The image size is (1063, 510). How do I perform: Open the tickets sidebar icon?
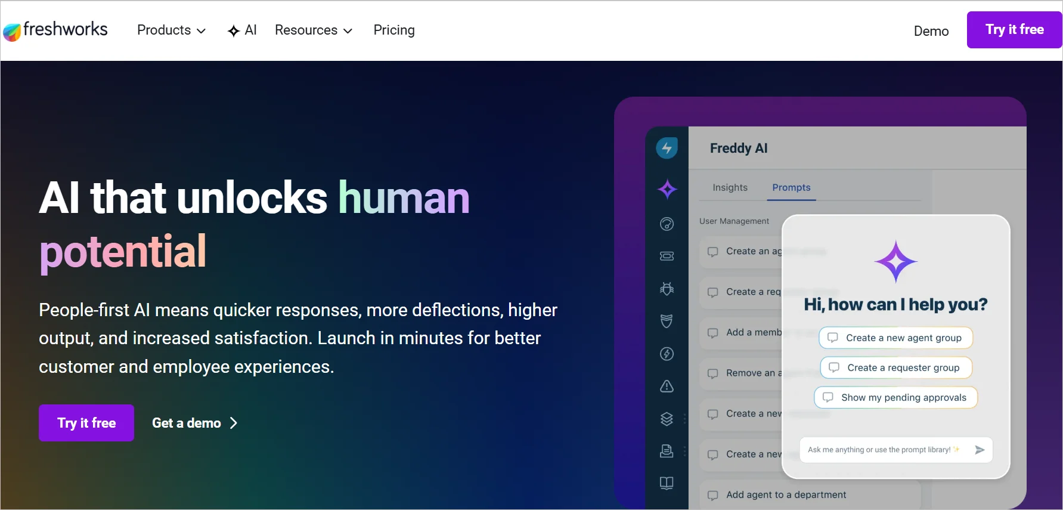tap(667, 256)
